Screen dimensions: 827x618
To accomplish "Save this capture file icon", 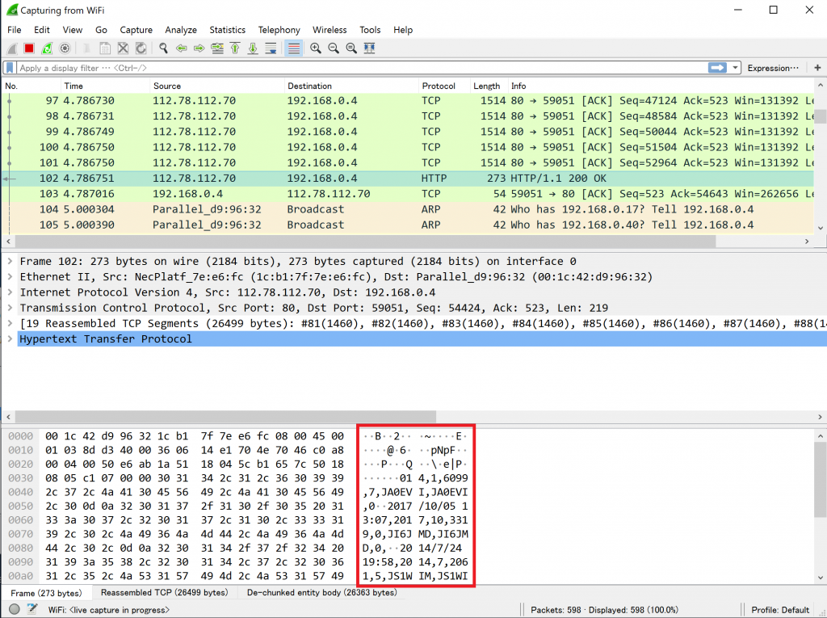I will [x=105, y=48].
